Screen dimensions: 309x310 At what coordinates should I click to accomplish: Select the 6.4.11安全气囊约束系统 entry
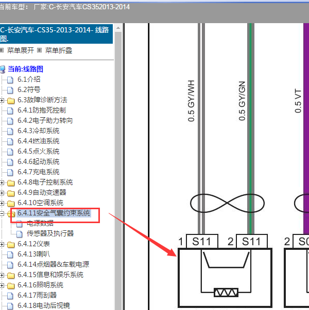pyautogui.click(x=54, y=213)
